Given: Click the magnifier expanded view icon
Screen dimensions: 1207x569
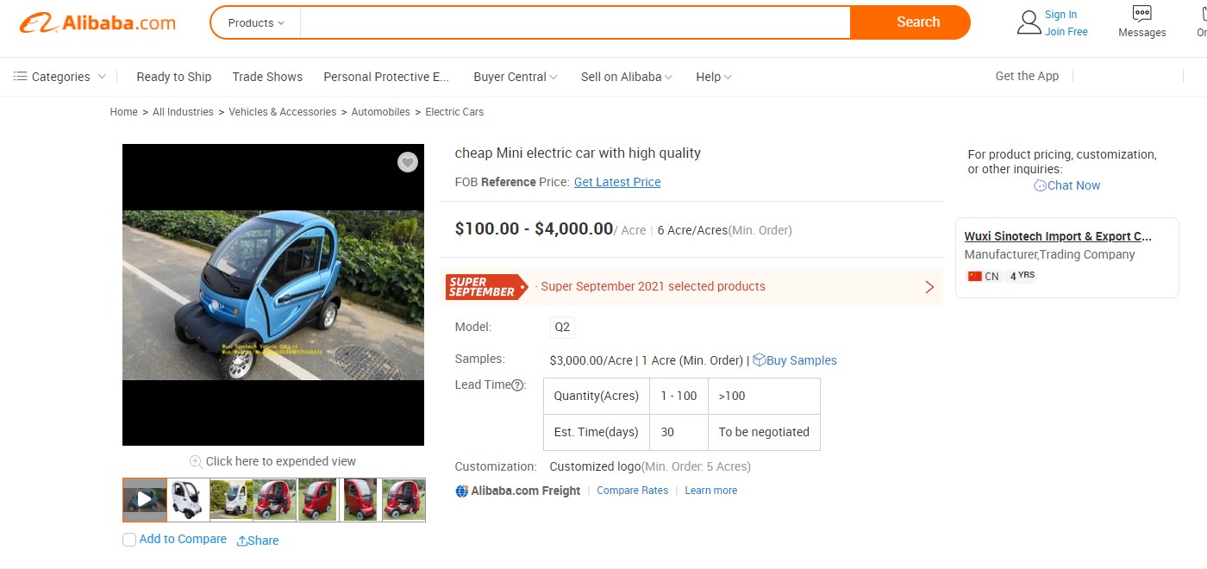Looking at the screenshot, I should pyautogui.click(x=196, y=461).
